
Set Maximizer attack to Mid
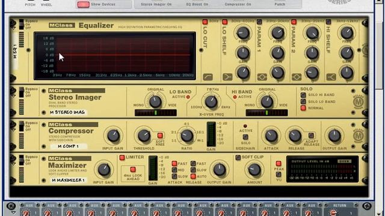[x=174, y=170]
